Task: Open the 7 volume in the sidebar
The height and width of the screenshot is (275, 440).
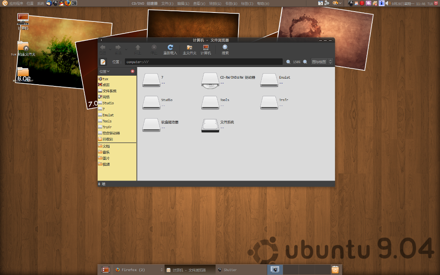Action: click(117, 109)
